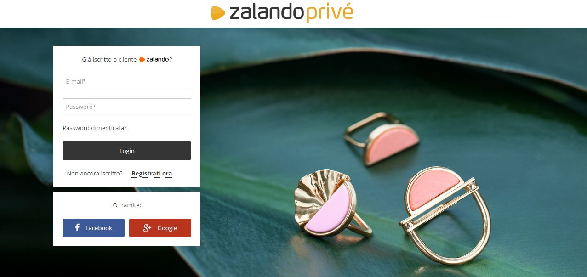Click the orange 'privé' word in header
Image resolution: width=587 pixels, height=277 pixels.
329,13
